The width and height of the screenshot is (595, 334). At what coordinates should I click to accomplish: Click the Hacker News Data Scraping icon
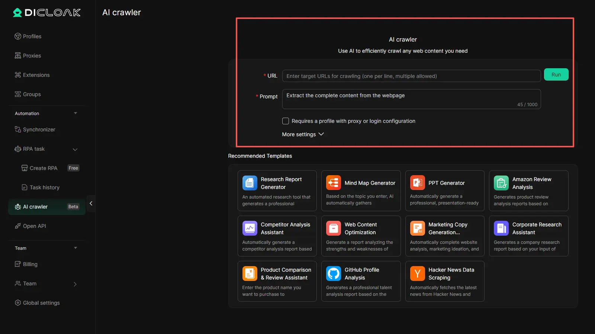pos(417,274)
